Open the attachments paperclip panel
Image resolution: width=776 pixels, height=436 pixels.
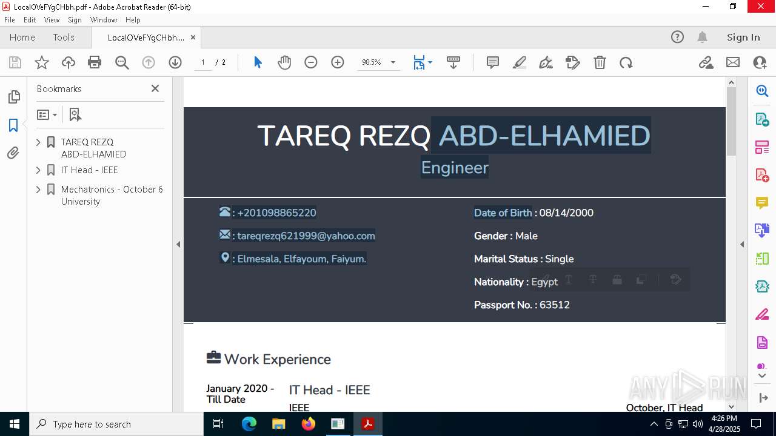[13, 153]
